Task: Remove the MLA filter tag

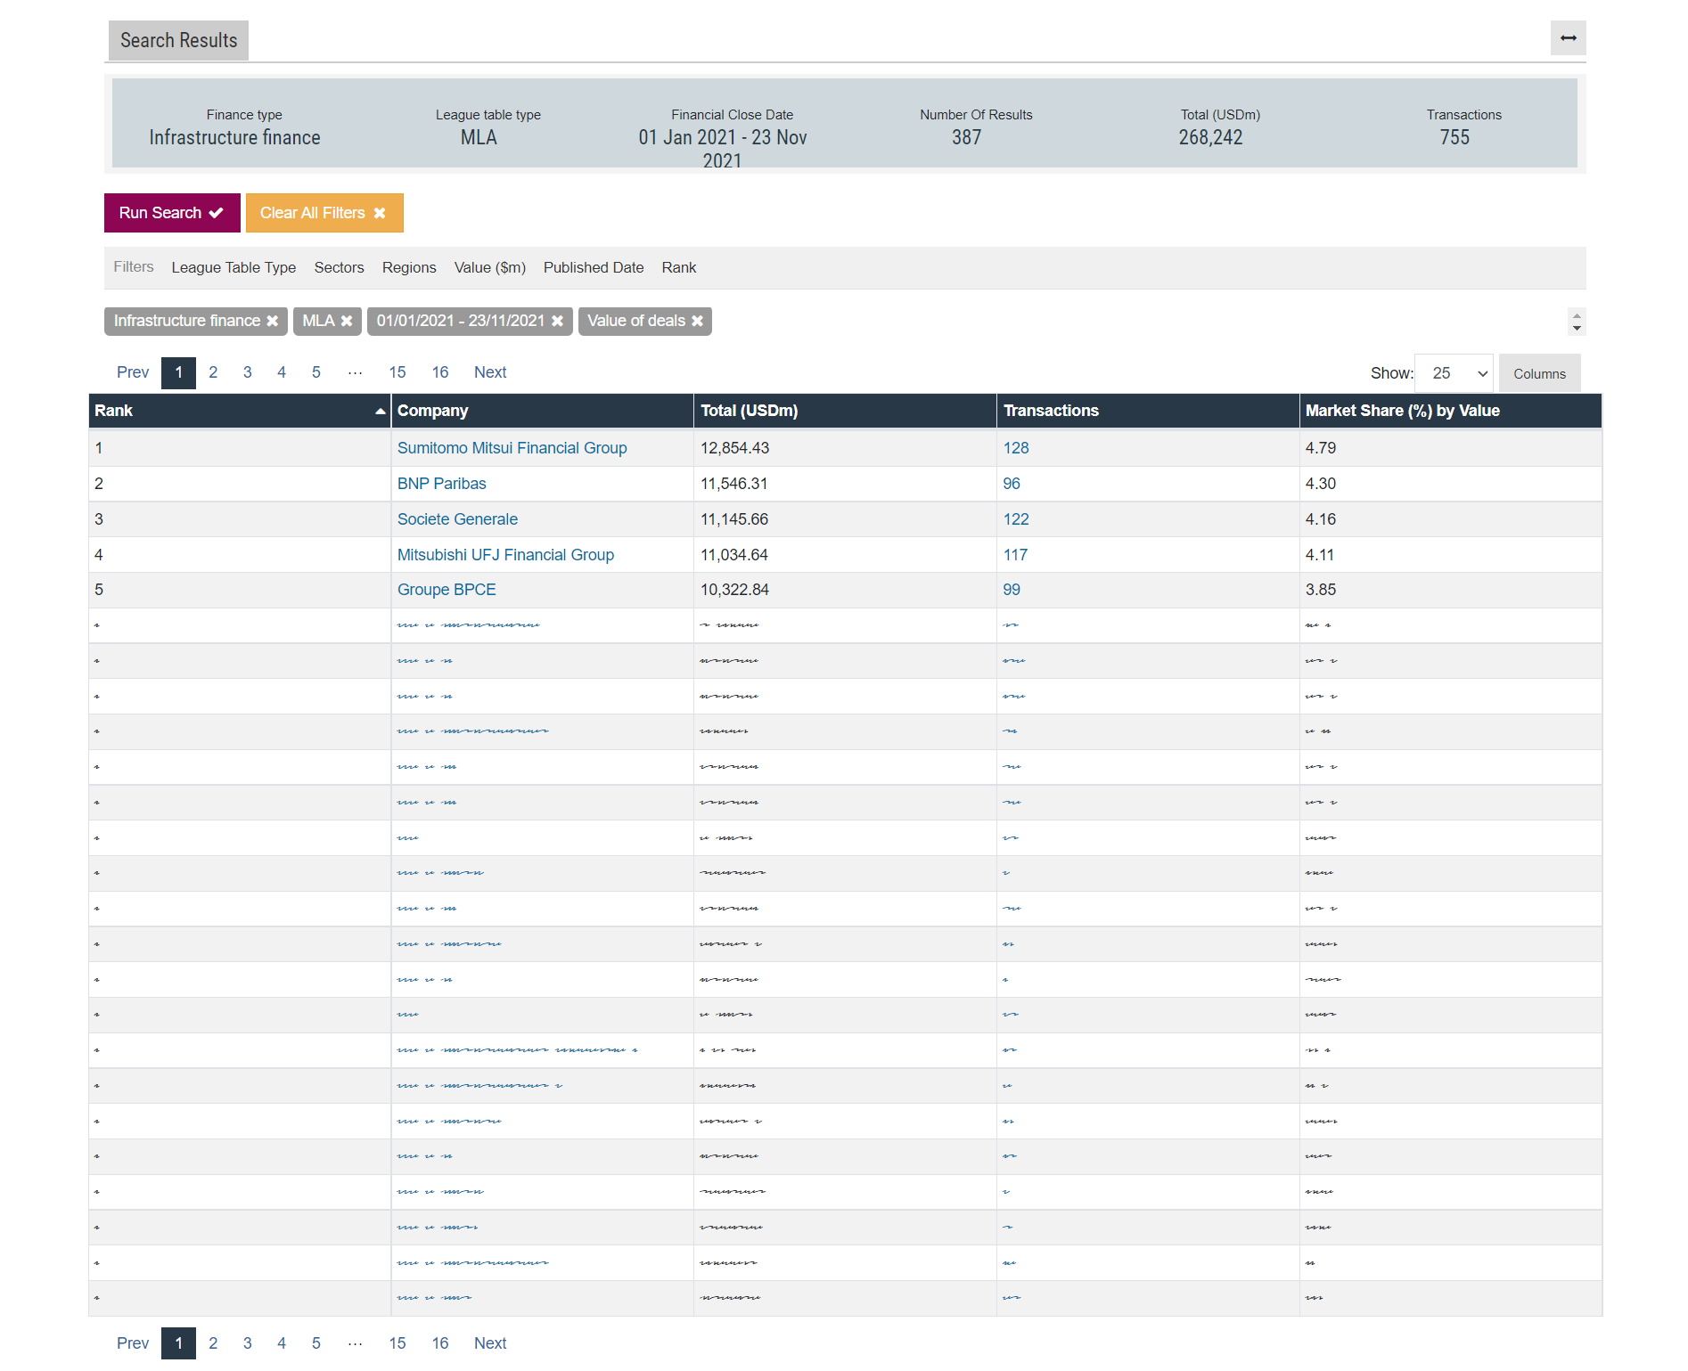Action: click(x=347, y=321)
